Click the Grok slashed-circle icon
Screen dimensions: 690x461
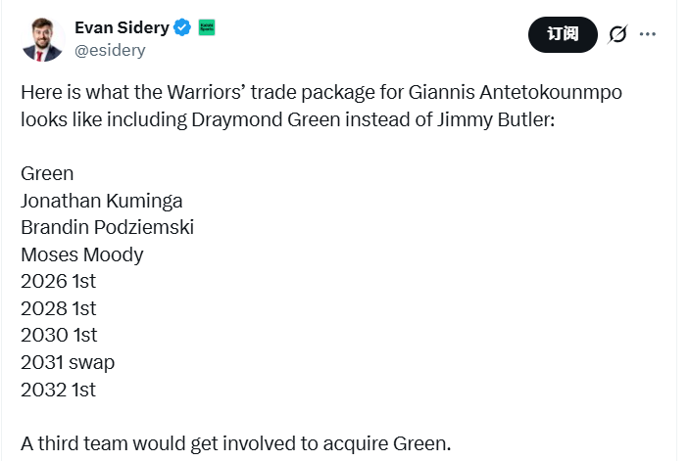(x=617, y=34)
